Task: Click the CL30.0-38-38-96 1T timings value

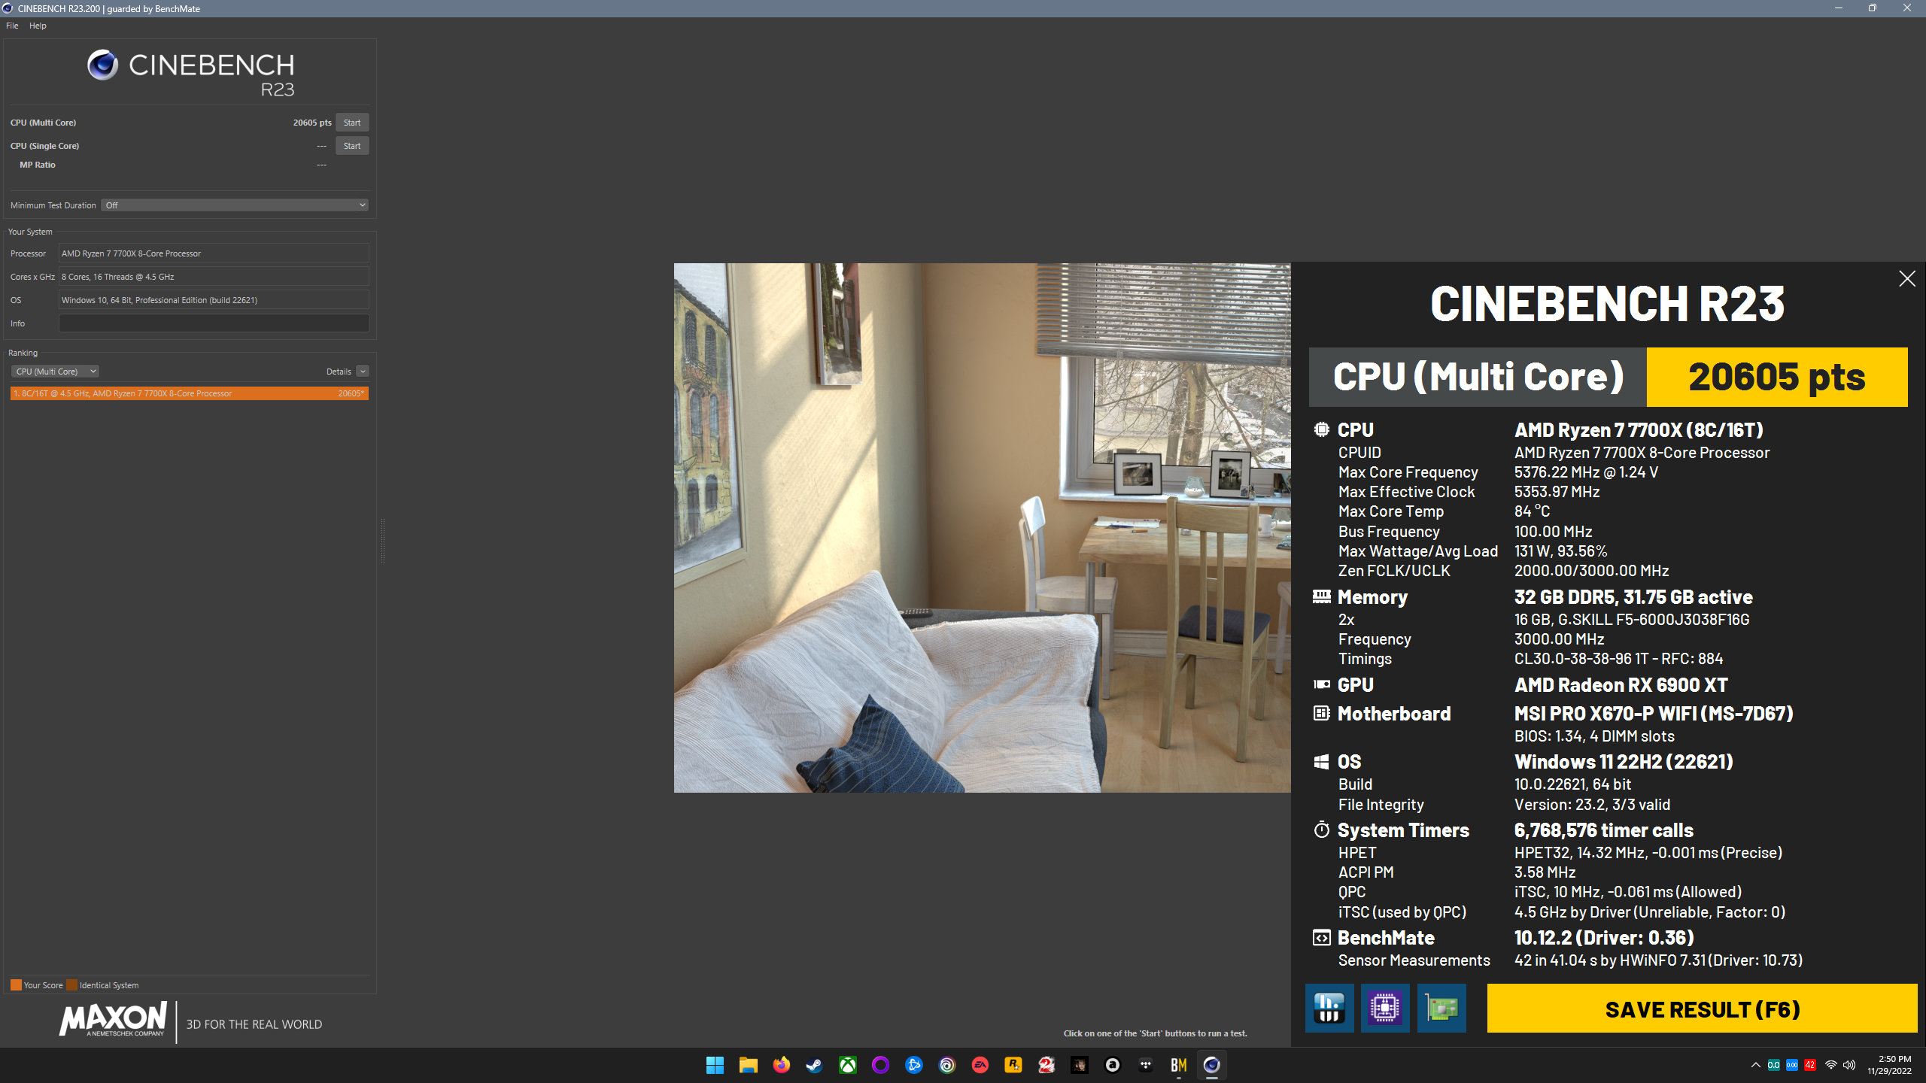Action: coord(1618,659)
